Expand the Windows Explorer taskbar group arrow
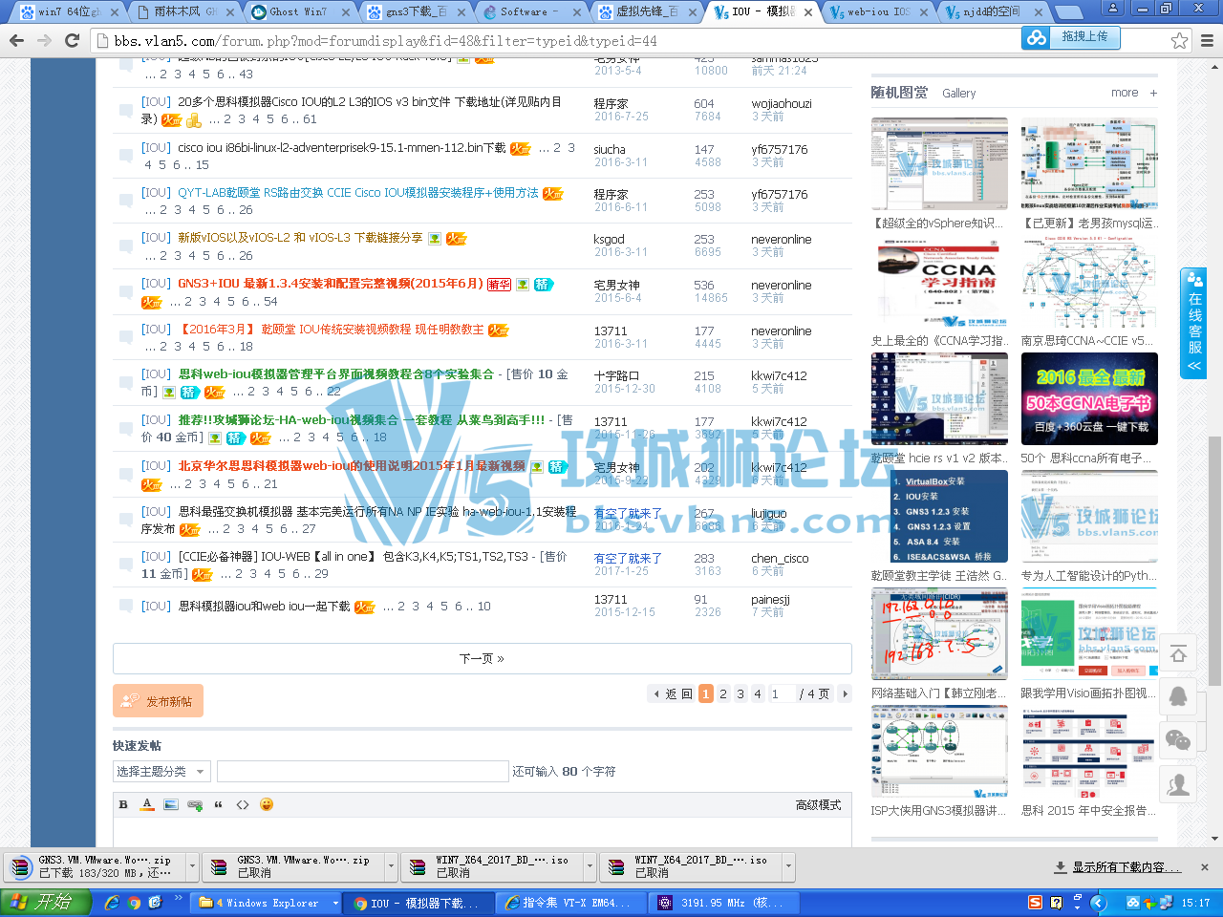The height and width of the screenshot is (917, 1223). 335,902
